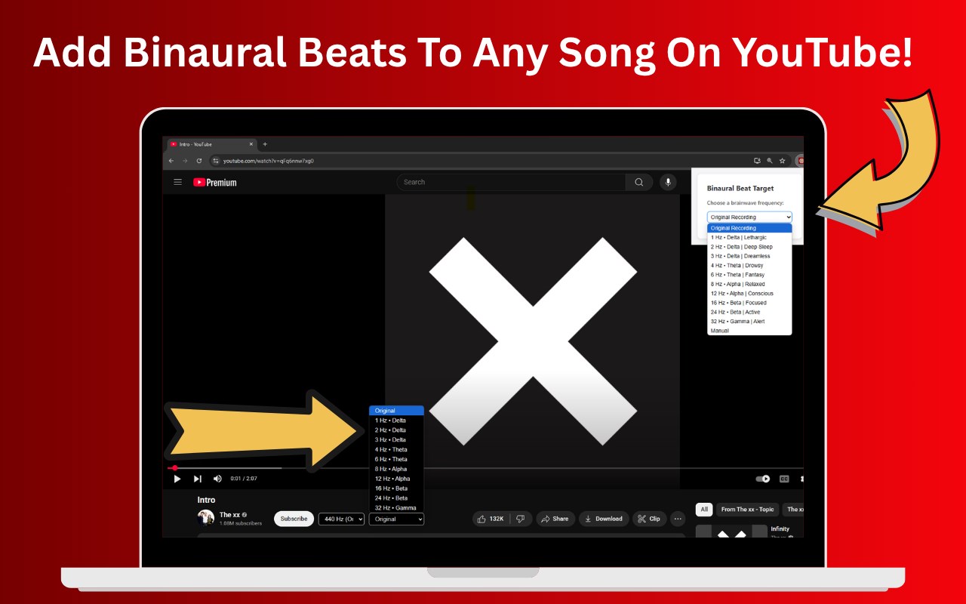This screenshot has height=604, width=966.
Task: Select 6 Hz • Theta in the player list
Action: [x=396, y=459]
